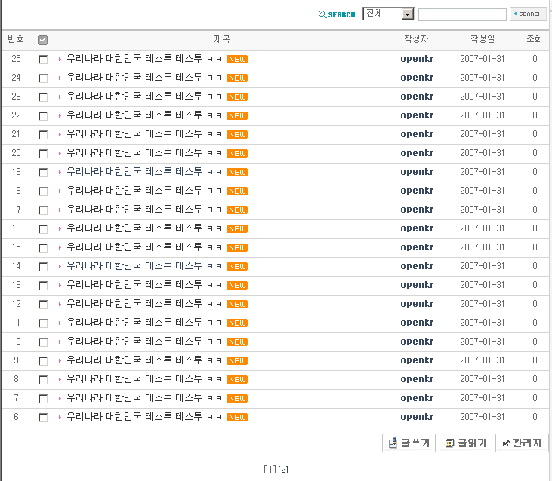Image resolution: width=552 pixels, height=481 pixels.
Task: Check the checkbox for post 16
Action: click(43, 229)
